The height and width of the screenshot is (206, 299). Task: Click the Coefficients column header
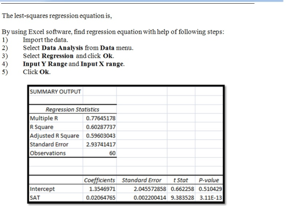click(x=99, y=180)
